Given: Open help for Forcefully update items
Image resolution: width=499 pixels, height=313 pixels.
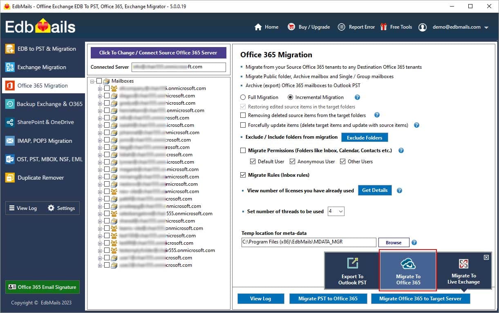Looking at the screenshot, I should tap(416, 125).
